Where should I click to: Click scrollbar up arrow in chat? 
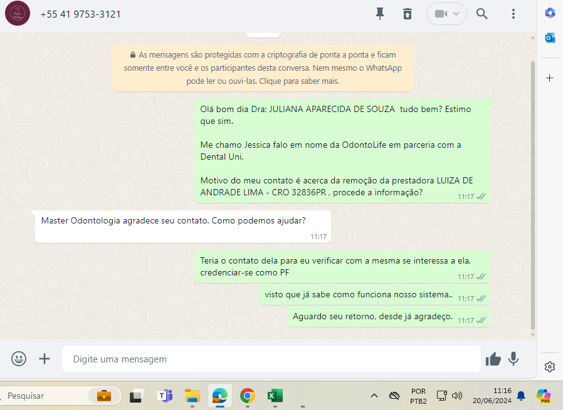coord(533,38)
